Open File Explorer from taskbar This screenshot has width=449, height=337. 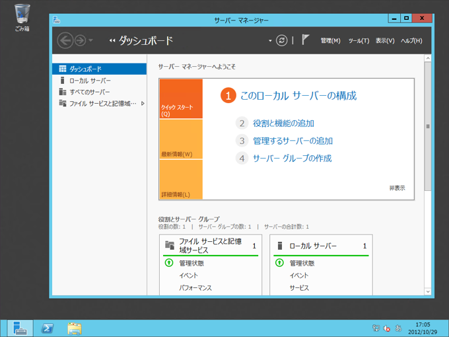tap(75, 328)
